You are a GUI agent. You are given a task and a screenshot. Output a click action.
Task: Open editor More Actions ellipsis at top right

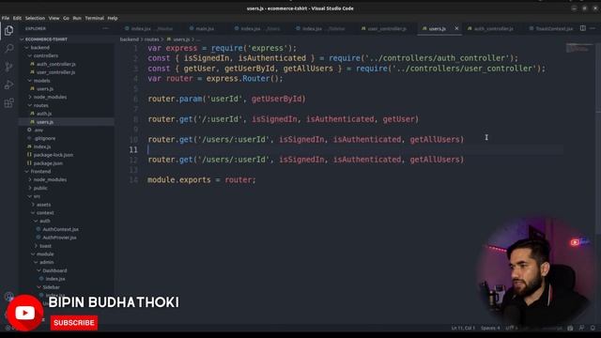click(593, 28)
